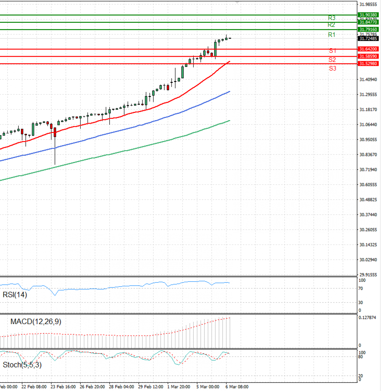Viewport: 381px width, 391px height.
Task: Click the R2 resistance label
Action: pyautogui.click(x=331, y=25)
